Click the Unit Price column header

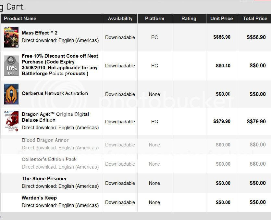point(222,19)
